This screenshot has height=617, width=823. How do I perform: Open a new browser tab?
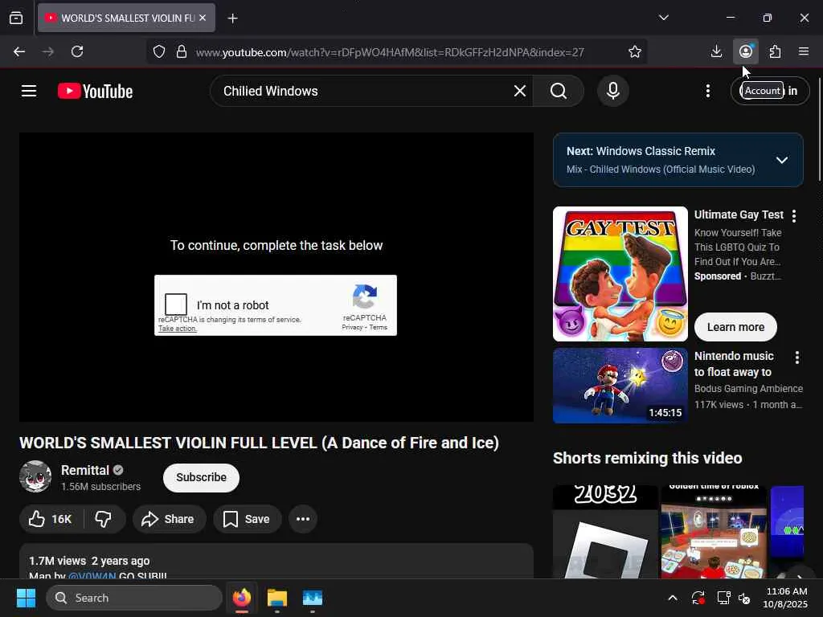pyautogui.click(x=232, y=18)
